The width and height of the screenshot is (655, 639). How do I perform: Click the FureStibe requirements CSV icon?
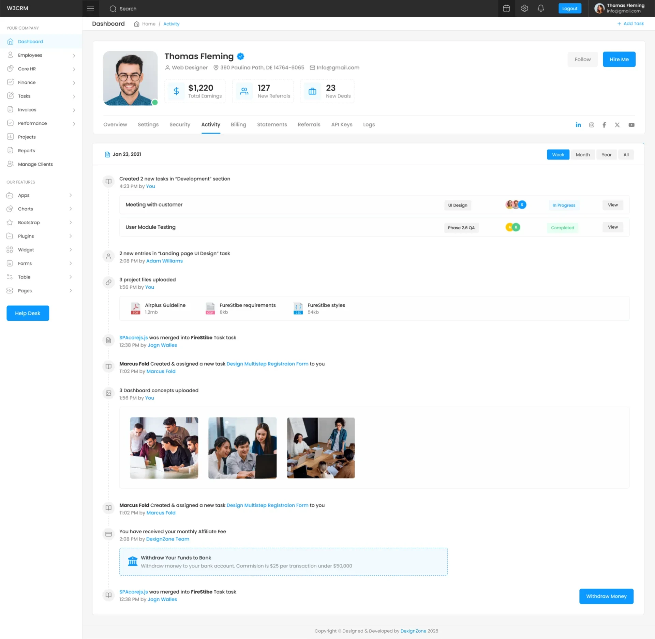tap(210, 308)
